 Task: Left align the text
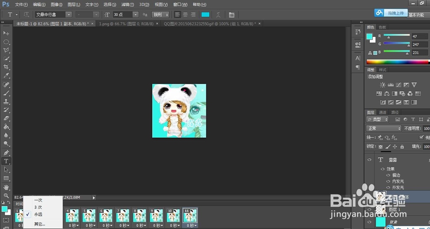178,15
